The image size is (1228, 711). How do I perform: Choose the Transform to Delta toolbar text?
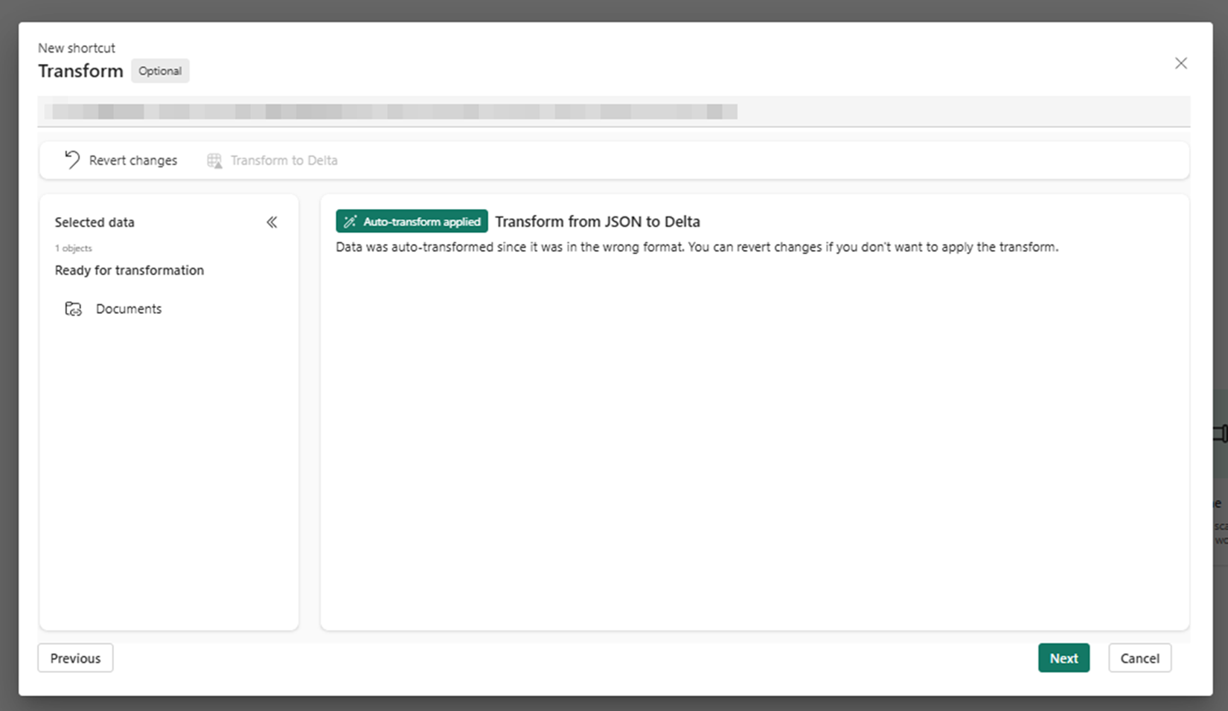(x=284, y=161)
